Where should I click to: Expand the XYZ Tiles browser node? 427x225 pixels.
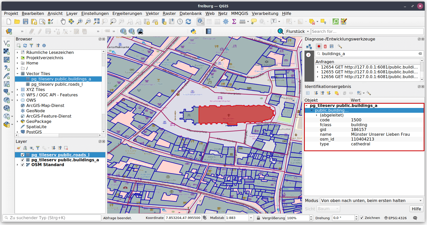17,89
